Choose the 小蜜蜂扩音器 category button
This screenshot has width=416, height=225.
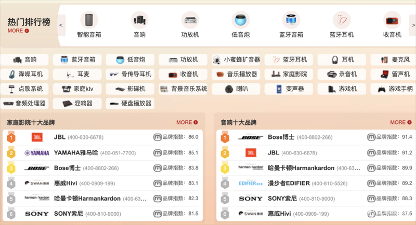pyautogui.click(x=236, y=60)
